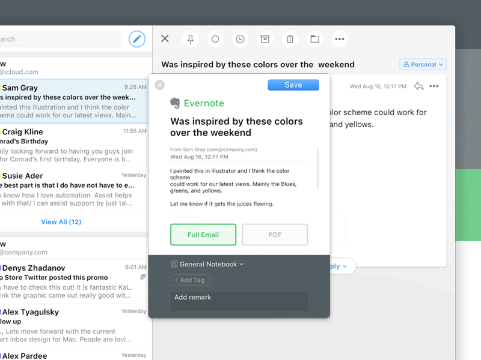Archive the open email
This screenshot has height=360, width=481.
[x=265, y=39]
